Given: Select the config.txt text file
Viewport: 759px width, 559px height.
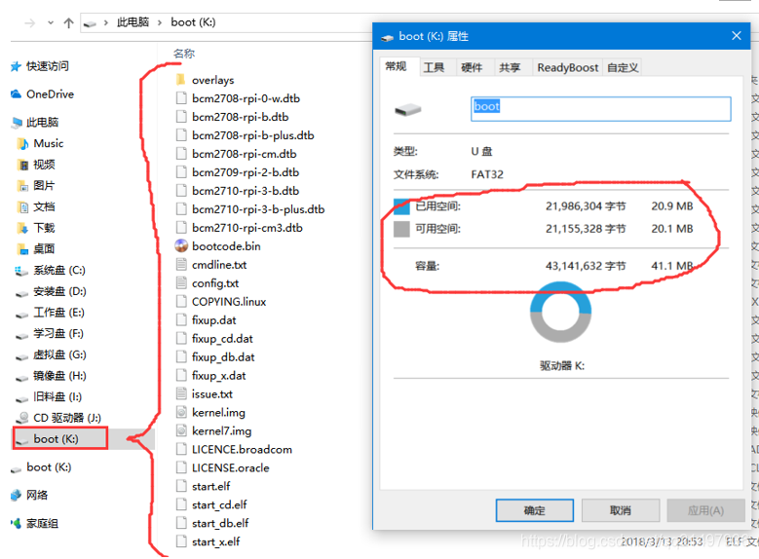Looking at the screenshot, I should 208,283.
